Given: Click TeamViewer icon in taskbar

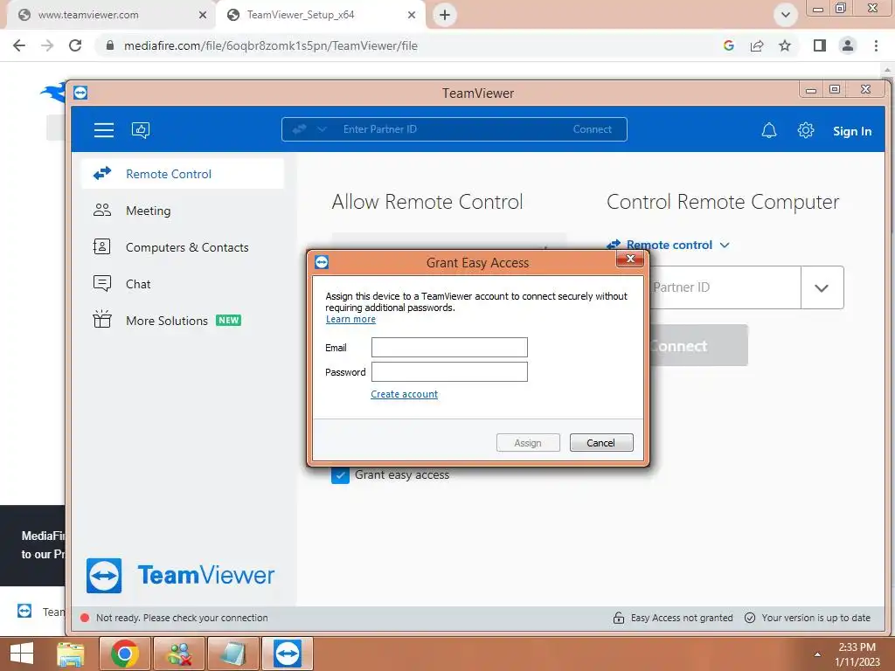Looking at the screenshot, I should pos(287,654).
